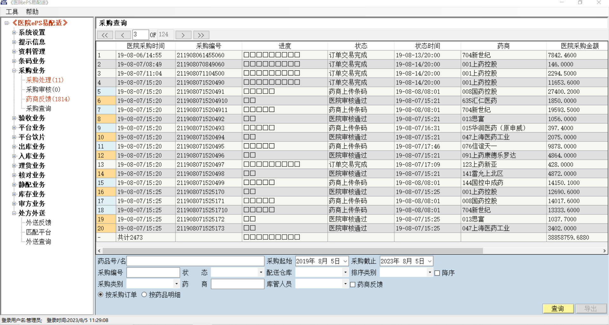
Task: Open the 工具 menu
Action: pos(12,12)
